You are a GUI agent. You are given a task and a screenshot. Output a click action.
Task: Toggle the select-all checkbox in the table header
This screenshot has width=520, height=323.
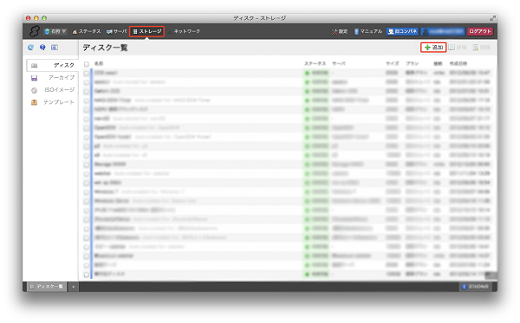87,64
